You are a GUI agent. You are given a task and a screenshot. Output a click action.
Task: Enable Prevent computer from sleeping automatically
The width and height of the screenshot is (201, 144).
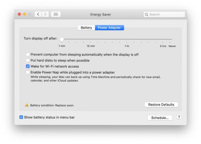coord(28,54)
